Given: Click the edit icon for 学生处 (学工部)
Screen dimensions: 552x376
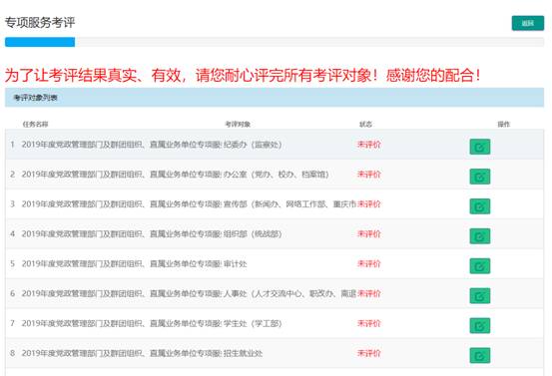Looking at the screenshot, I should tap(480, 326).
